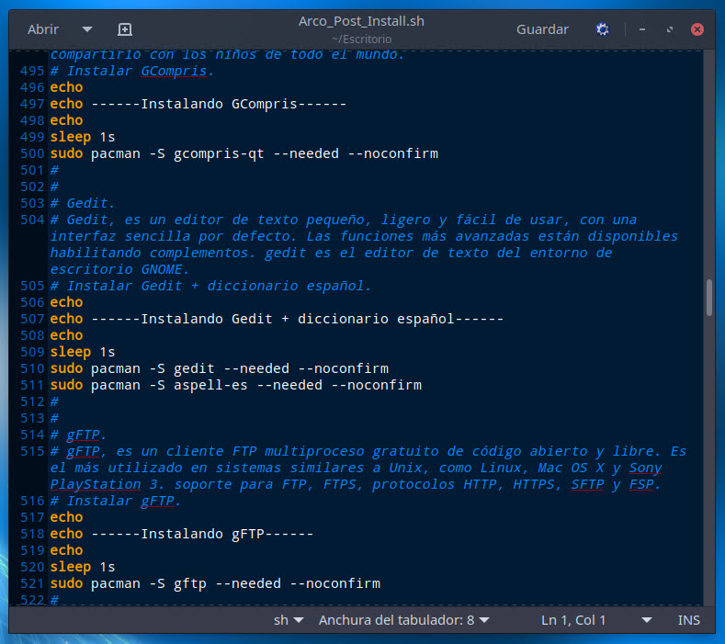The height and width of the screenshot is (644, 725).
Task: Click the word PlayStation in the comment
Action: pyautogui.click(x=96, y=484)
